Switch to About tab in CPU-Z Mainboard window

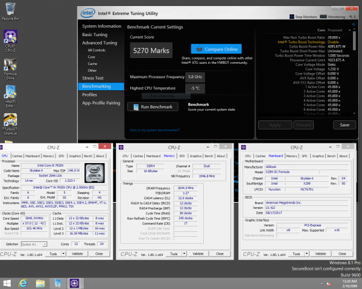pos(343,156)
